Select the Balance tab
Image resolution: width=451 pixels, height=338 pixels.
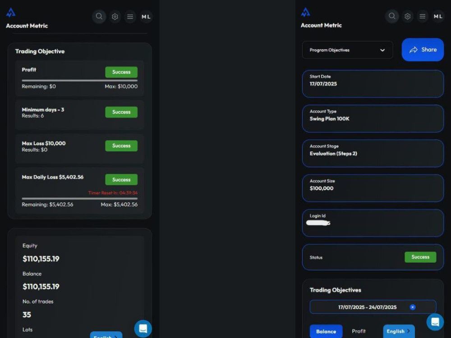pos(326,331)
